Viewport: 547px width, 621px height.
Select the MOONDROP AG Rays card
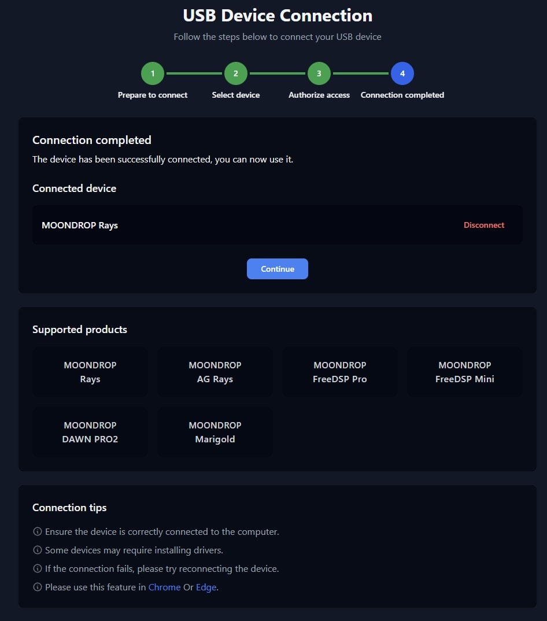(x=215, y=372)
